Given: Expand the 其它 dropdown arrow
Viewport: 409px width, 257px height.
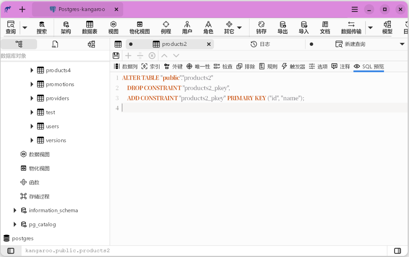Looking at the screenshot, I should 239,27.
